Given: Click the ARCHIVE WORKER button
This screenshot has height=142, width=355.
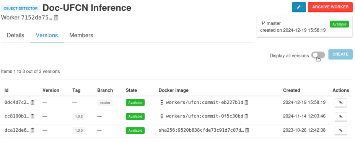Looking at the screenshot, I should click(330, 7).
